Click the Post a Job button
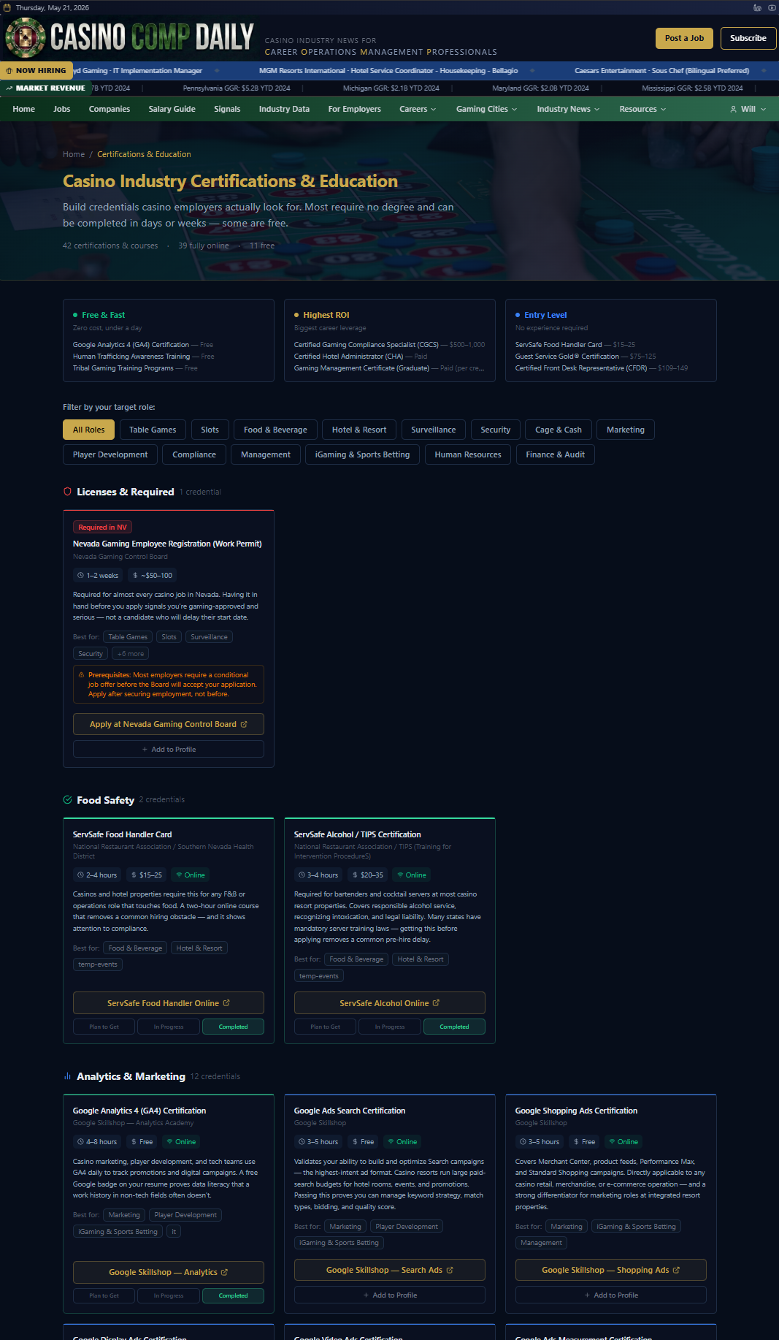 tap(684, 38)
